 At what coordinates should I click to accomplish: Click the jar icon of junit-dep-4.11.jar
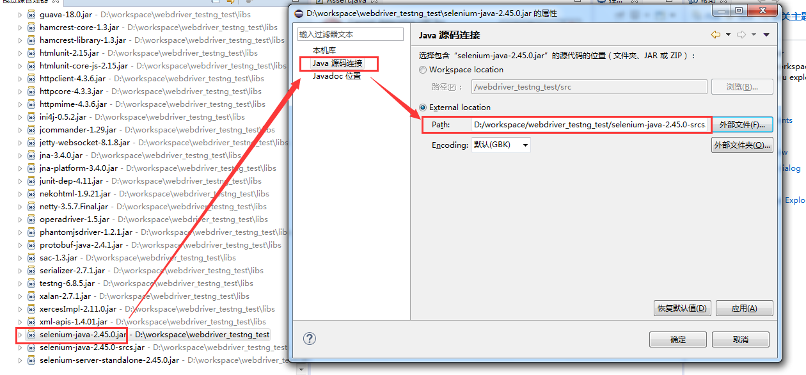31,180
